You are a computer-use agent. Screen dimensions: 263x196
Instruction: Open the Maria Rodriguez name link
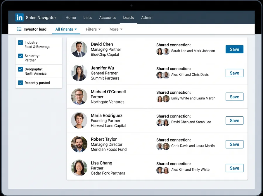pyautogui.click(x=106, y=116)
